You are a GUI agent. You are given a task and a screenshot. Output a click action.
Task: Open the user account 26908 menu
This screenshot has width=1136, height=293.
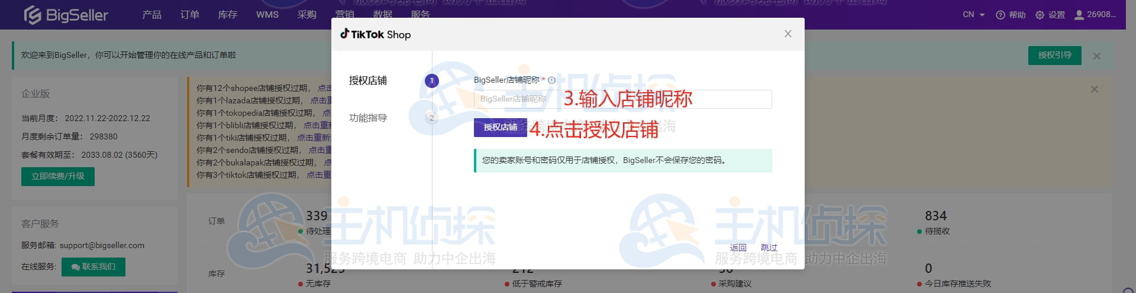pos(1095,15)
